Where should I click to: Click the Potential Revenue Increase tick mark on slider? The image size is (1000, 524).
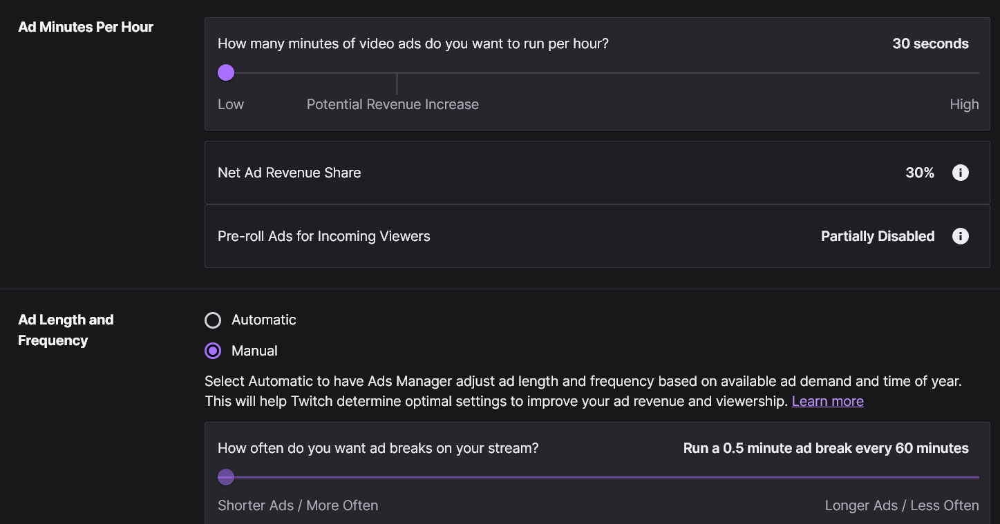pos(397,84)
